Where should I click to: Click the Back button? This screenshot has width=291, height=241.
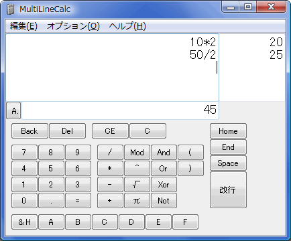(30, 131)
